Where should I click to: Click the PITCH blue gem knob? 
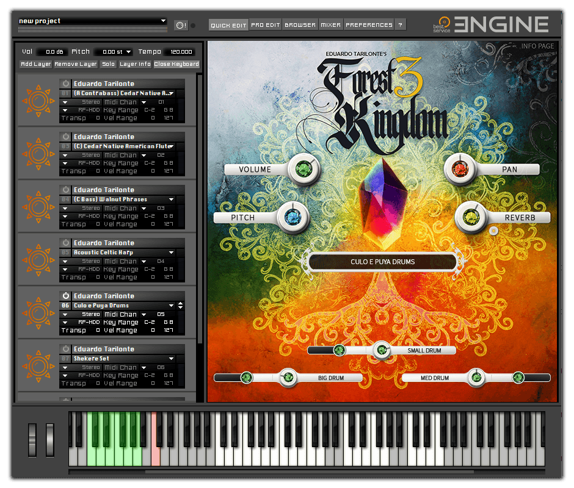(x=293, y=218)
